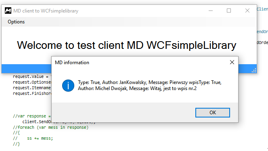The height and width of the screenshot is (151, 268).
Task: Close the MD client to WCFsimplelibrary window
Action: pyautogui.click(x=247, y=10)
